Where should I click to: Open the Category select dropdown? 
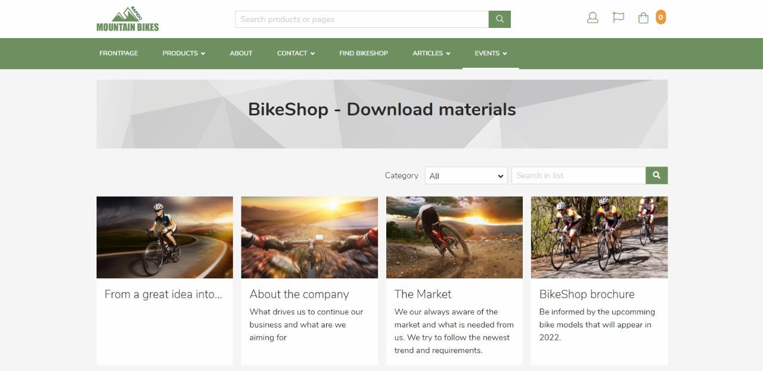466,176
